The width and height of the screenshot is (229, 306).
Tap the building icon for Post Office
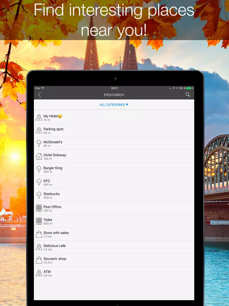(x=39, y=208)
